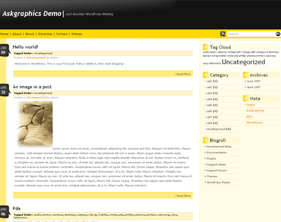The height and width of the screenshot is (222, 281).
Task: Click the search Go button icon
Action: (x=278, y=34)
